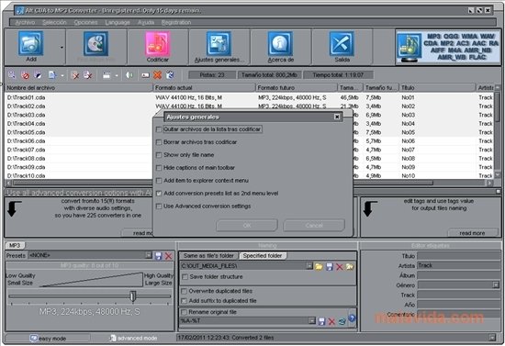
Task: Click the first small toolbar icon with magnifier
Action: click(x=12, y=75)
